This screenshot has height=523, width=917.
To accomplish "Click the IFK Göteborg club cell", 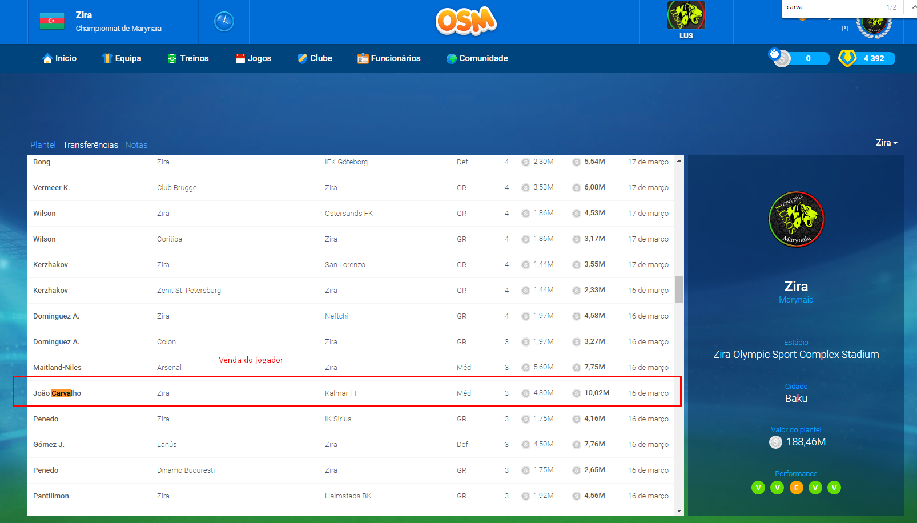I will tap(346, 162).
